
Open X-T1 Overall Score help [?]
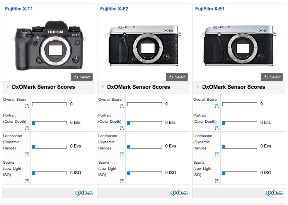[x=27, y=105]
